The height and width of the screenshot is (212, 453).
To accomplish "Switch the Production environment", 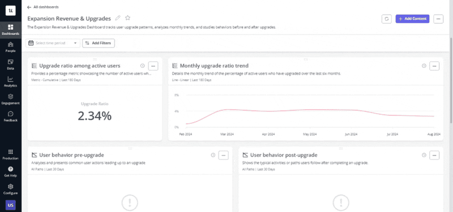I will [x=10, y=154].
